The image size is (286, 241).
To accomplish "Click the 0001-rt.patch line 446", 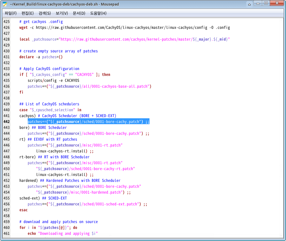I will 75,145.
